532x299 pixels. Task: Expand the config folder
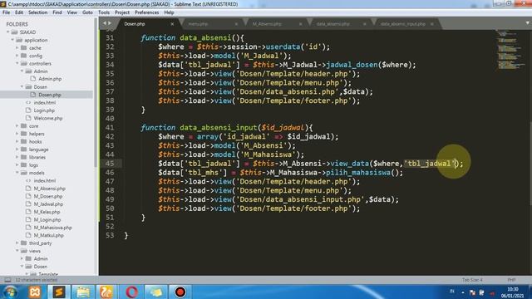(17, 56)
